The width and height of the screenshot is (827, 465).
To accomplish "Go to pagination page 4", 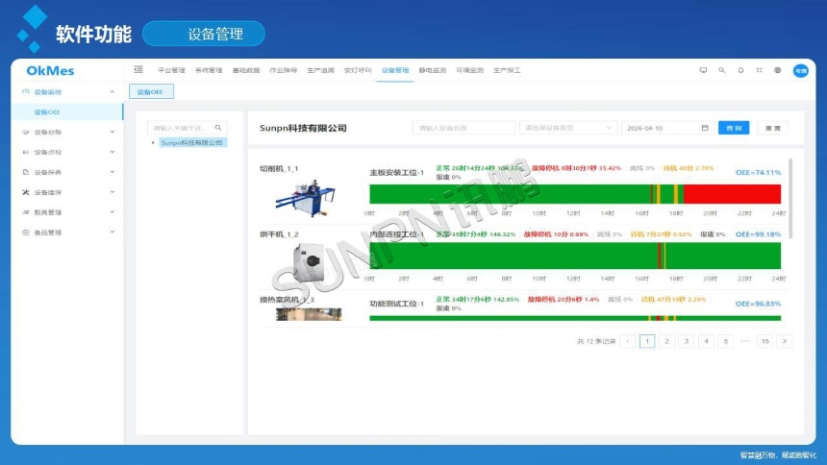I will pyautogui.click(x=706, y=341).
